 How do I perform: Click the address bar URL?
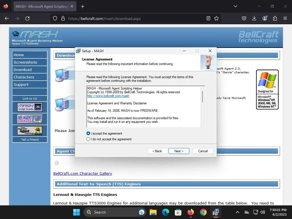[x=104, y=19]
